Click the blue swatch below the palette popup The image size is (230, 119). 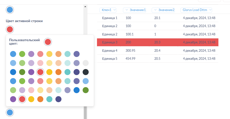[10, 112]
